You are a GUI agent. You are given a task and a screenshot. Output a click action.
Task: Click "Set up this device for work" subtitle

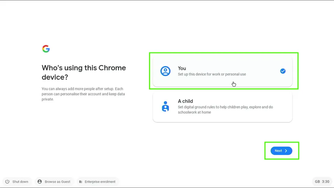click(212, 74)
